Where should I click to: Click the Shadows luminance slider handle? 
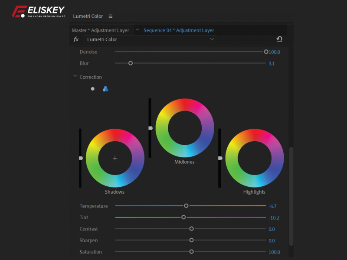(81, 158)
